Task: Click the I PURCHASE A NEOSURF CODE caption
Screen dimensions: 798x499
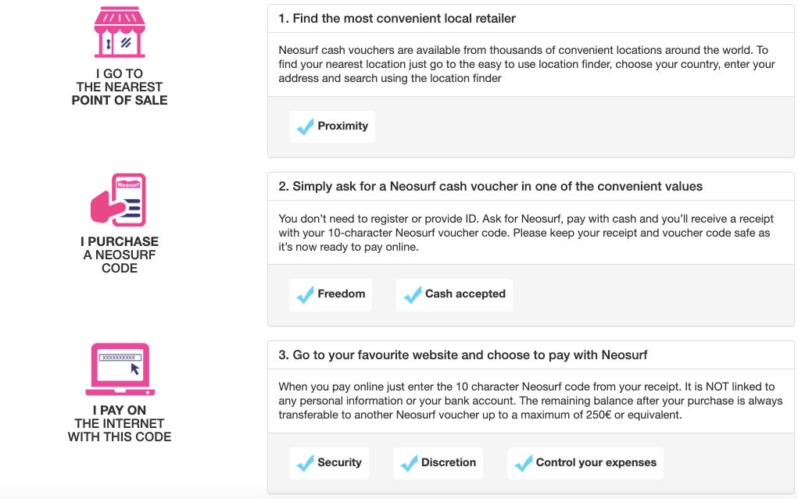Action: (x=120, y=255)
